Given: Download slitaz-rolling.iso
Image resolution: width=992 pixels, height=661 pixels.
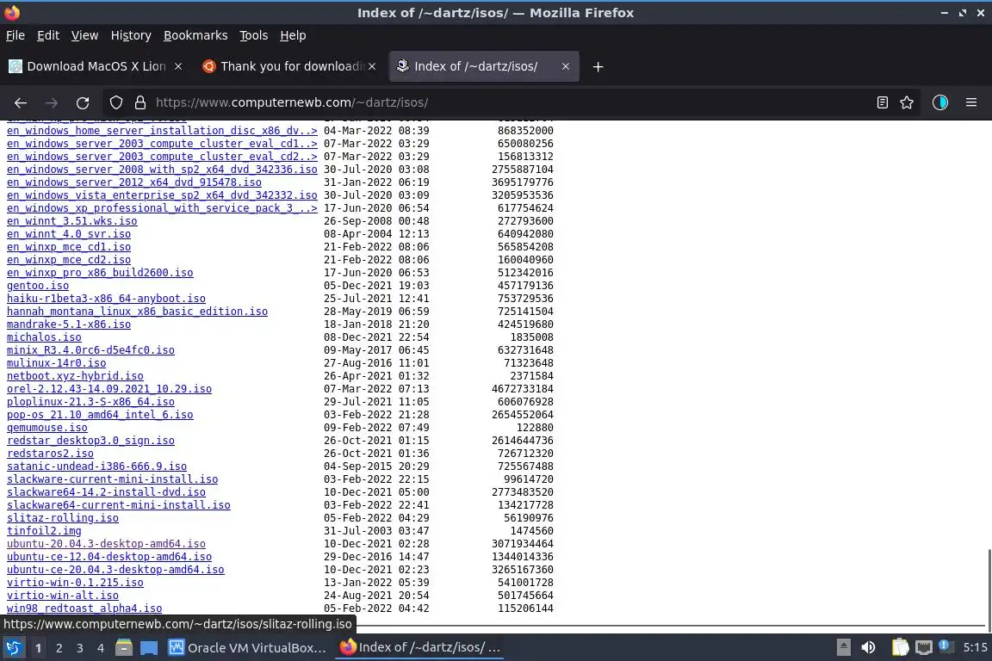Looking at the screenshot, I should (63, 518).
